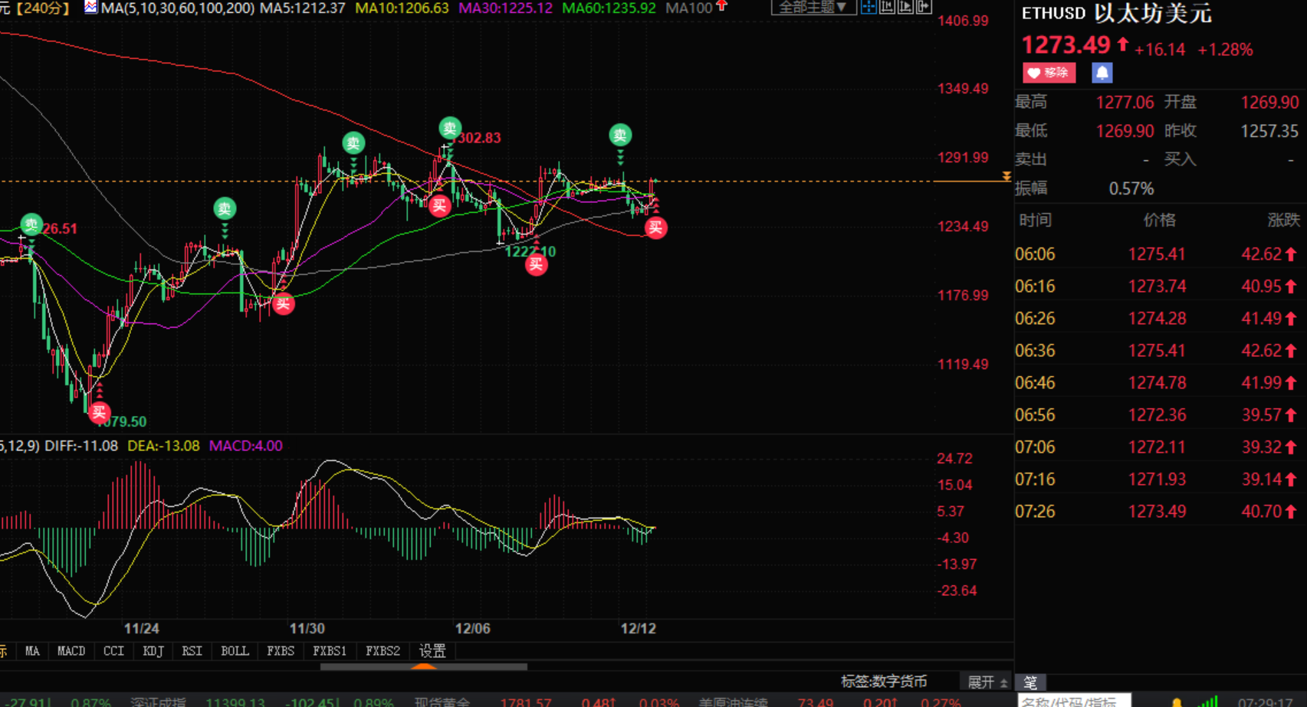Click the 振幅 value 0.57%
Image resolution: width=1307 pixels, height=707 pixels.
[1131, 188]
